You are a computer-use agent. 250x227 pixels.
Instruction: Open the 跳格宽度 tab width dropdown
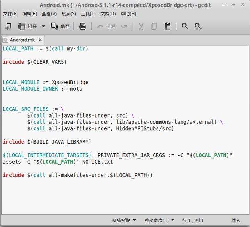coord(159,220)
